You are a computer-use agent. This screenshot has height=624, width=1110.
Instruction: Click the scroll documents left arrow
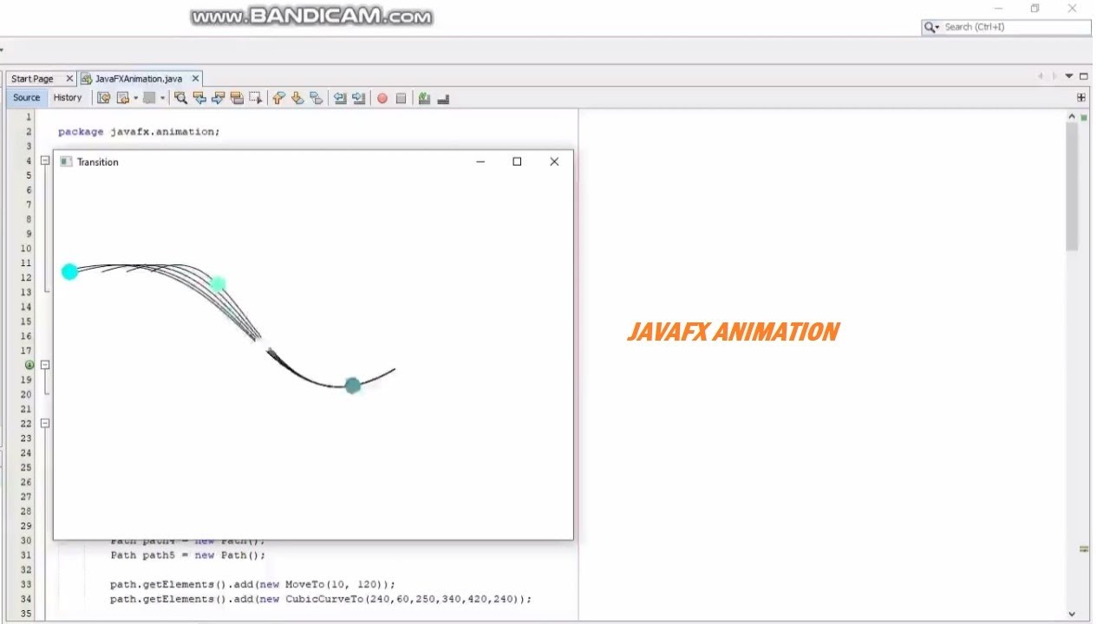coord(1040,76)
